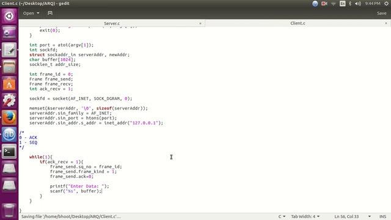Click the 'int port = atoi(argv[1]);' line
391x220 pixels.
coord(61,45)
